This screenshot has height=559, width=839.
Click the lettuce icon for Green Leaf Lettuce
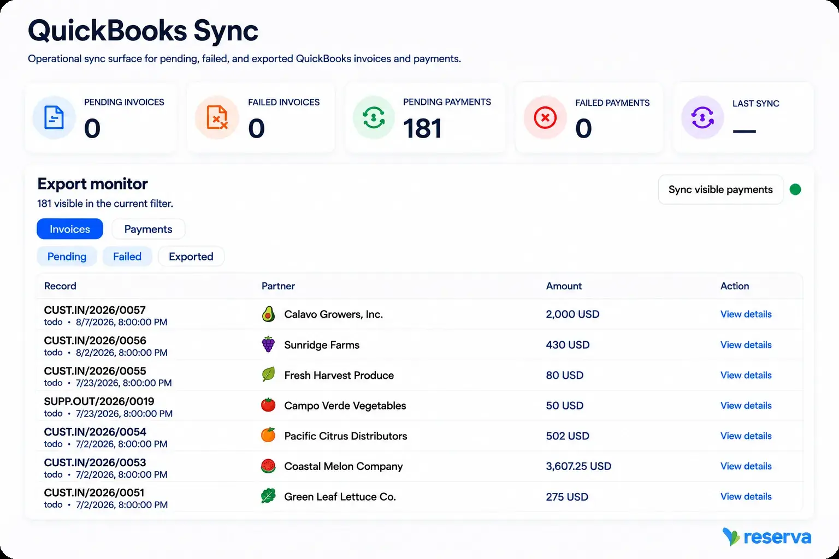268,496
